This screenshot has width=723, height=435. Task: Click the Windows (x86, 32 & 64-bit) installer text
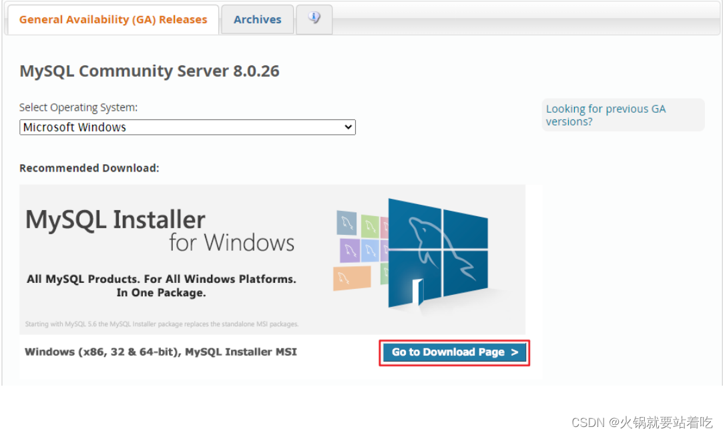point(160,352)
